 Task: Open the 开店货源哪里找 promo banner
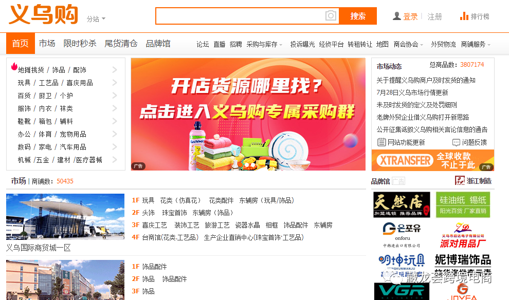(x=248, y=114)
